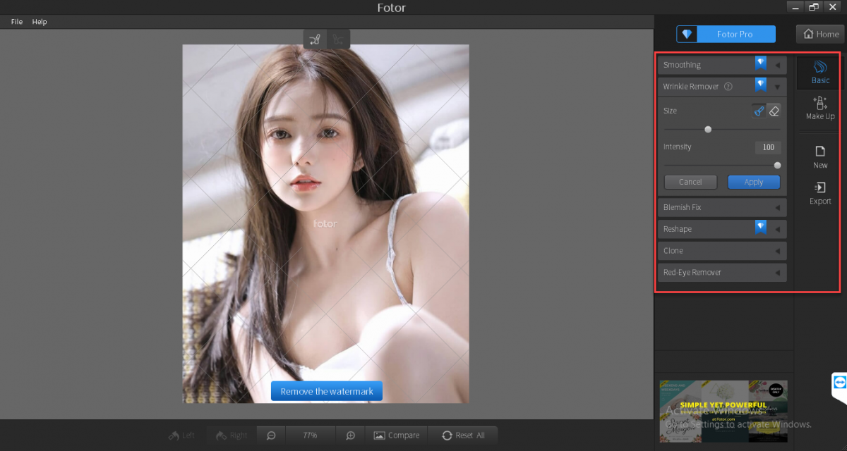
Task: Click the Export icon
Action: [820, 193]
